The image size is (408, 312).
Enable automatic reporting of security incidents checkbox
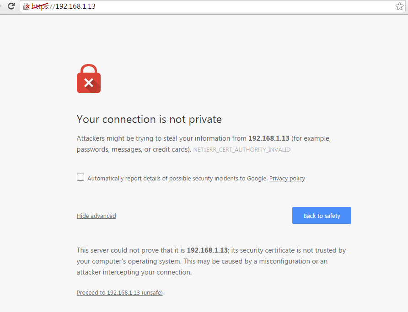click(x=81, y=178)
